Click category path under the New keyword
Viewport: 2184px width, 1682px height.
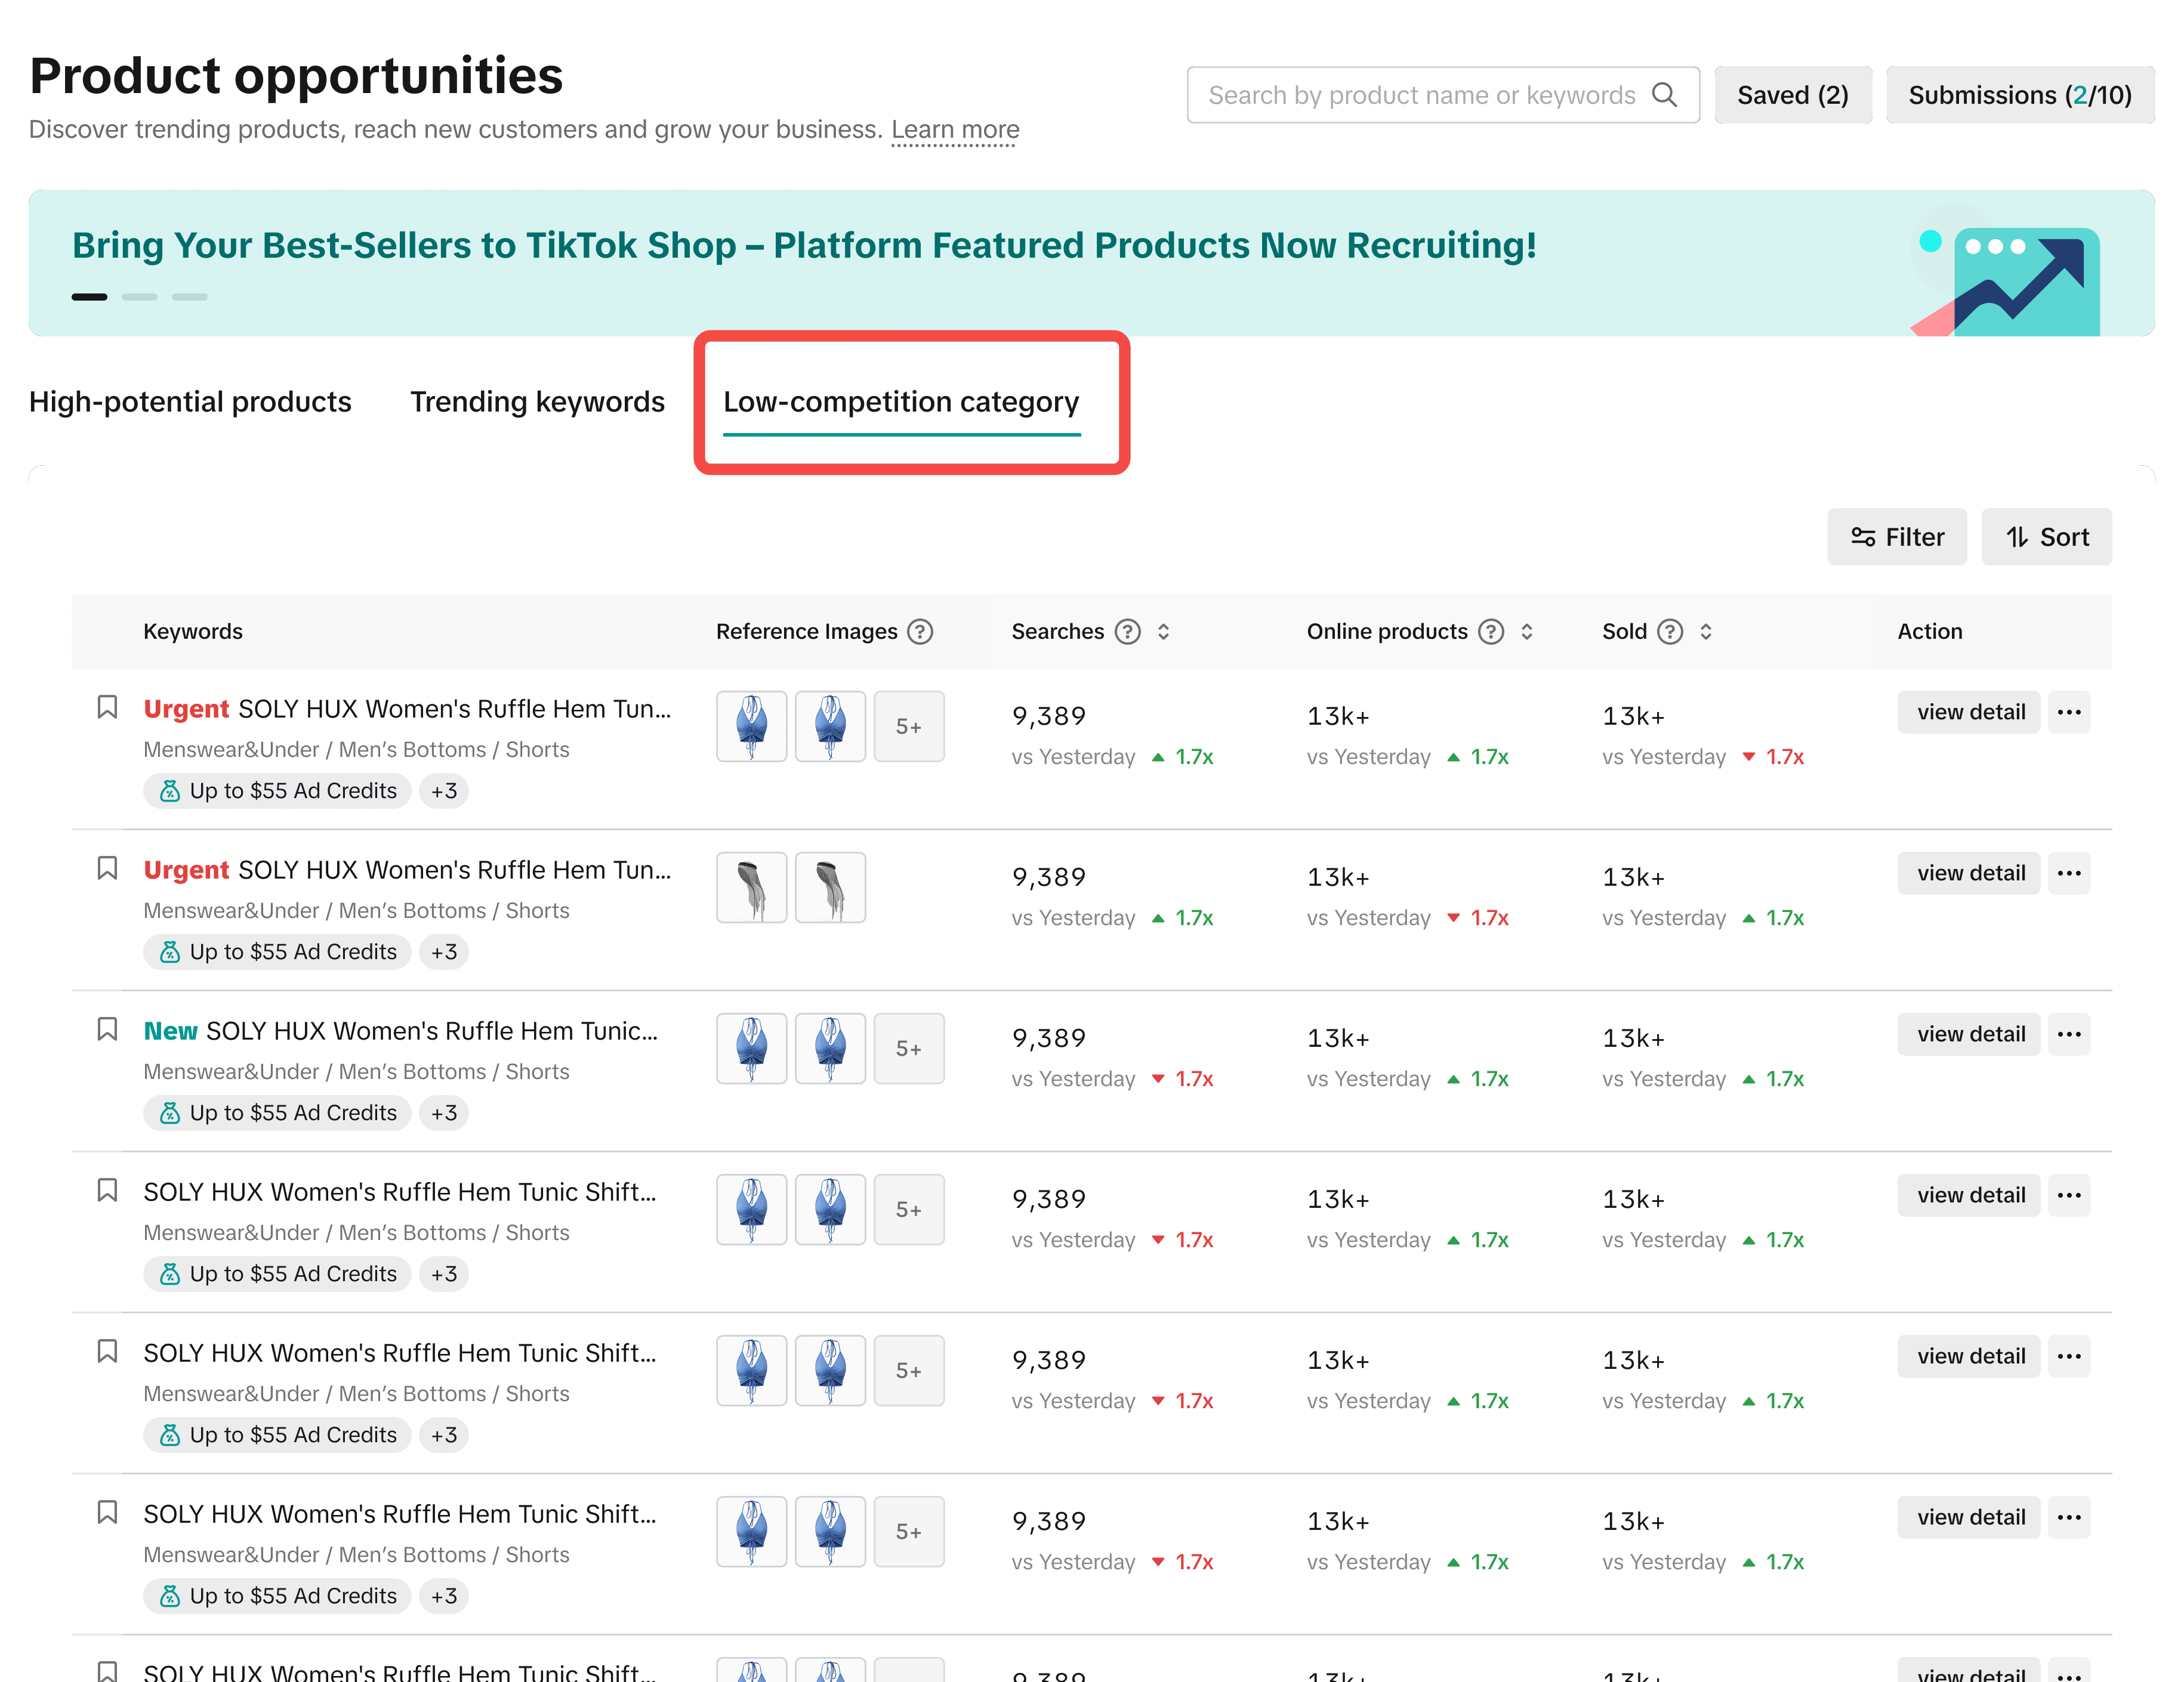pyautogui.click(x=356, y=1071)
